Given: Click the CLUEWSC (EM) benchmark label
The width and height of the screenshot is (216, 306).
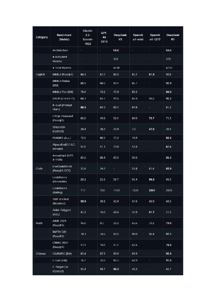Looking at the screenshot, I should coord(62,254).
